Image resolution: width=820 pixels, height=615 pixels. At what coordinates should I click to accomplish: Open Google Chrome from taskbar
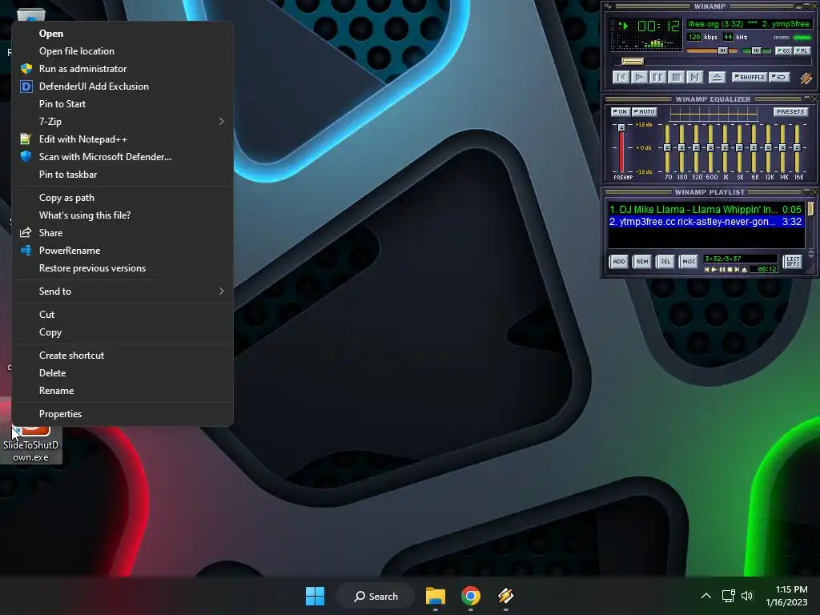tap(471, 596)
